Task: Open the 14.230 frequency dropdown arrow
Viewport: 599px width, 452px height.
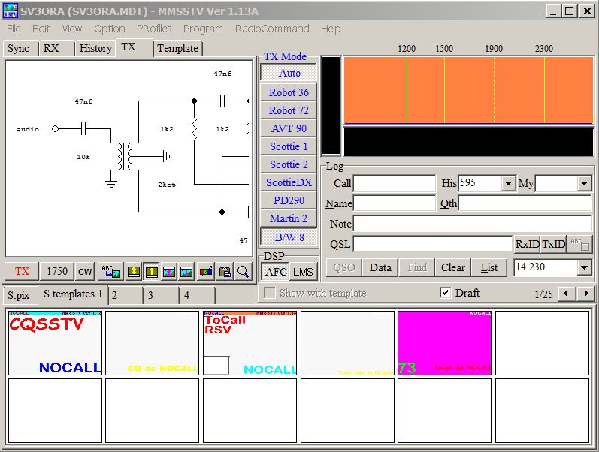Action: coord(584,267)
